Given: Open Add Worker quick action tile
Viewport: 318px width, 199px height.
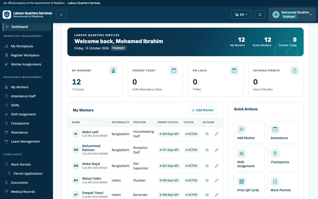Looking at the screenshot, I should point(249,132).
